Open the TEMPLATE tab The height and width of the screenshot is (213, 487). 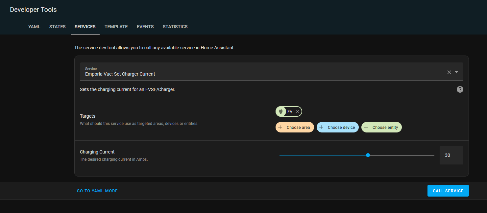[116, 27]
